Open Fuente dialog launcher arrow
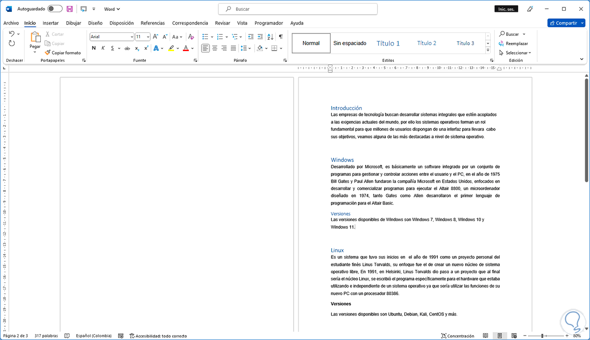The height and width of the screenshot is (340, 590). click(196, 60)
